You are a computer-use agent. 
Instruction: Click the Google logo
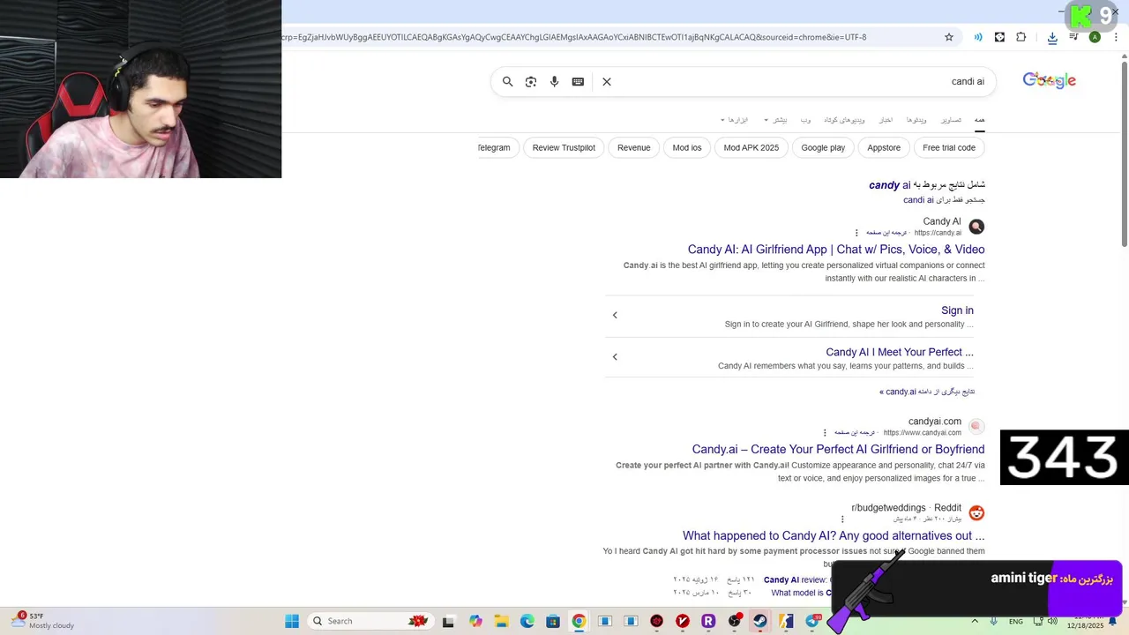[1049, 80]
